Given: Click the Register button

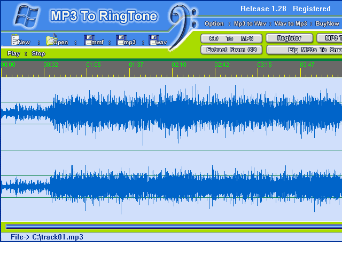Looking at the screenshot, I should click(x=289, y=38).
